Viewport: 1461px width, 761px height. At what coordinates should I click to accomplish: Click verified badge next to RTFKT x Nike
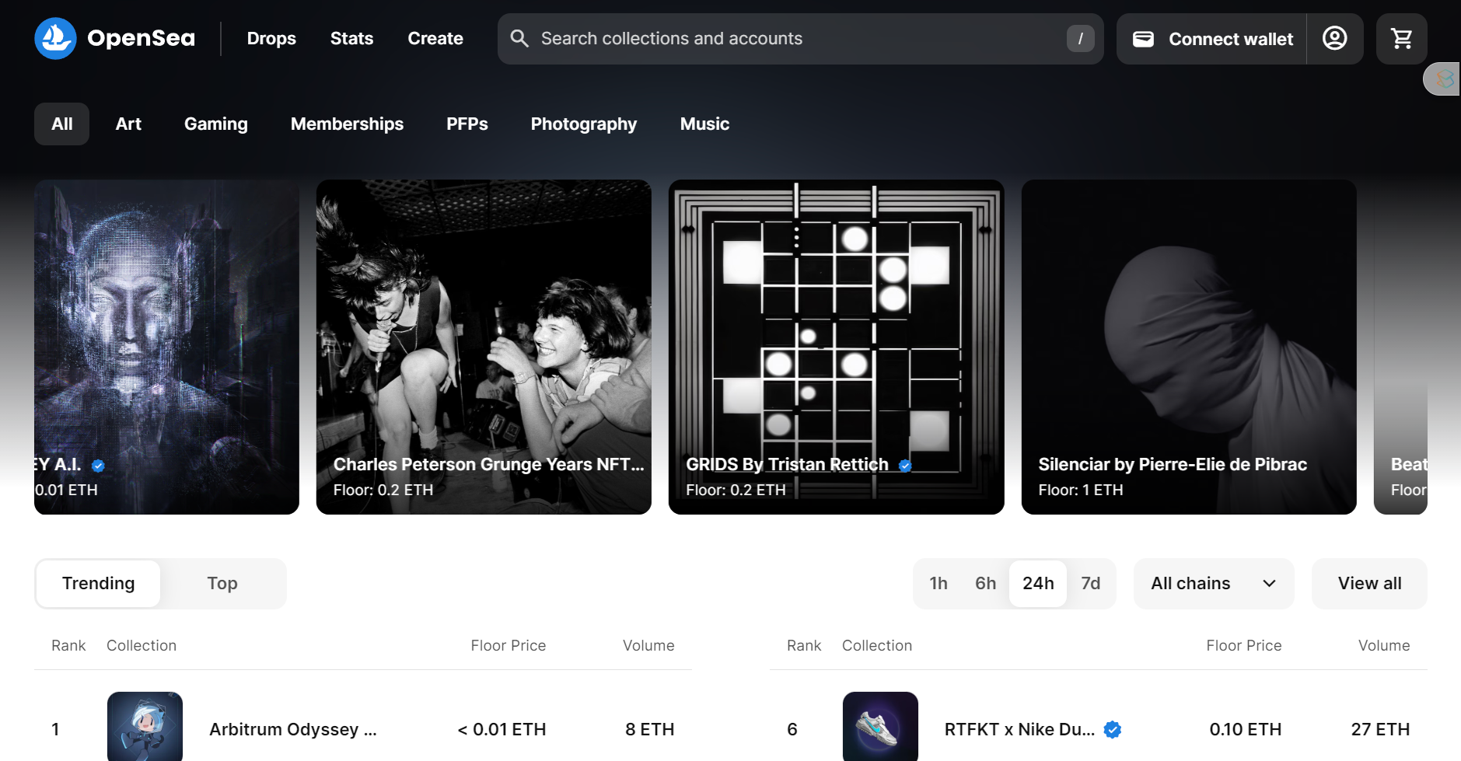pos(1113,729)
